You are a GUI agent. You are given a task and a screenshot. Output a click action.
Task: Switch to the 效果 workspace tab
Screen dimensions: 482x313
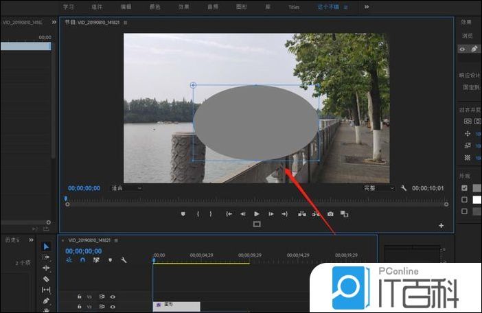[184, 7]
